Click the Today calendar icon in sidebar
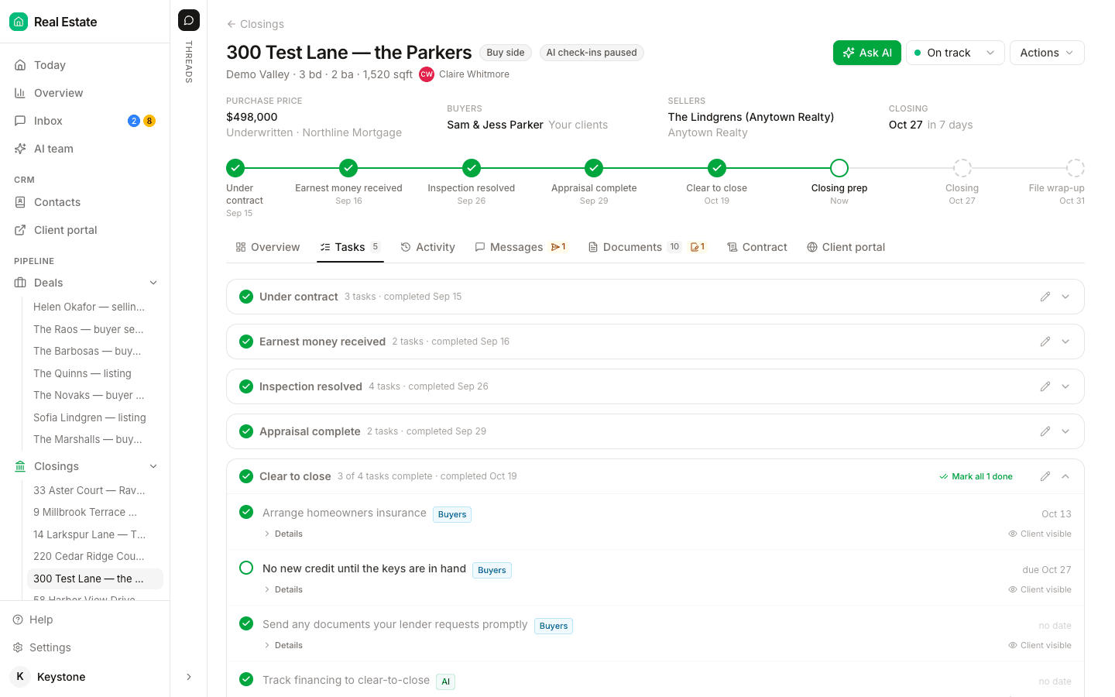 pyautogui.click(x=20, y=65)
